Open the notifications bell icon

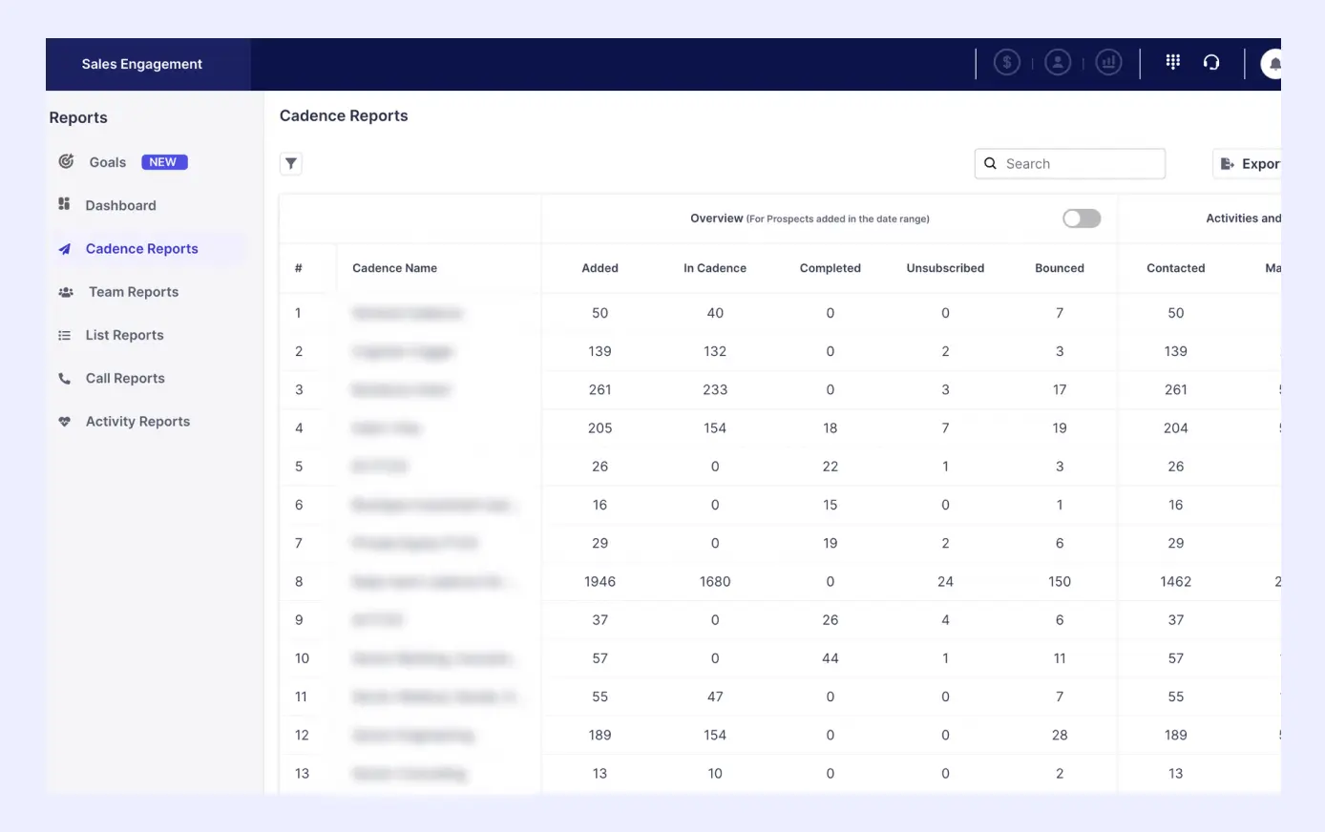point(1273,64)
